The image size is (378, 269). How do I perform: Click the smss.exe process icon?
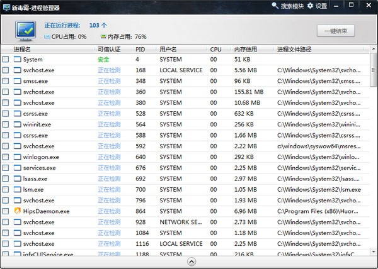[17, 81]
